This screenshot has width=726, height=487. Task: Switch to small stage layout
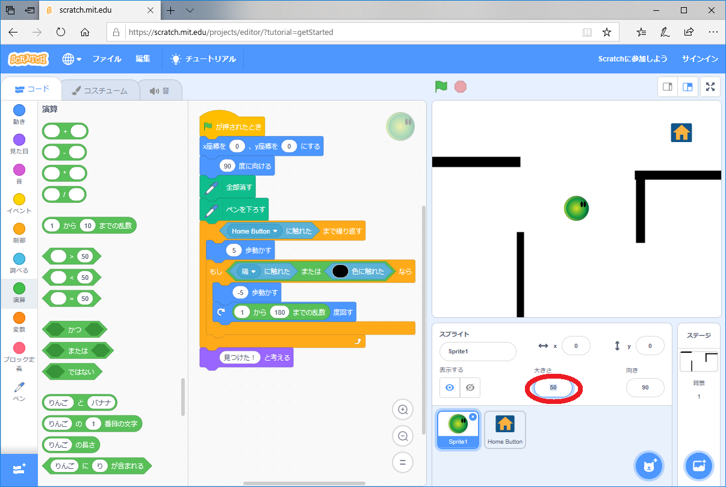tap(668, 87)
